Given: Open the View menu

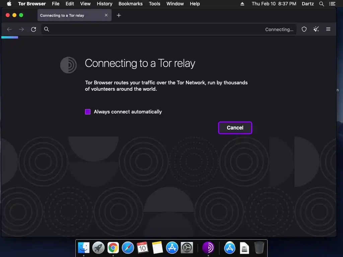Looking at the screenshot, I should click(x=85, y=4).
